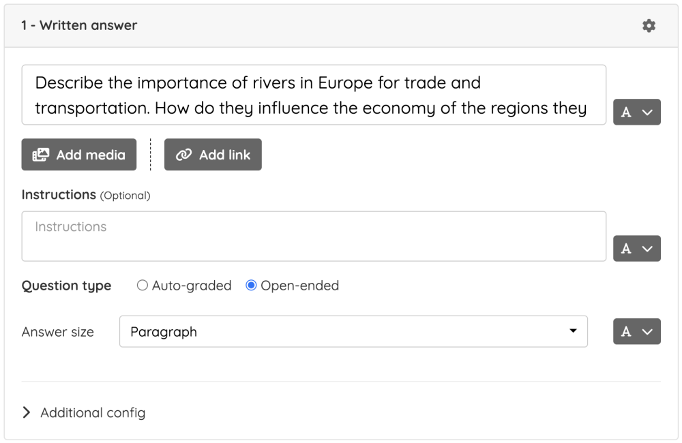Select the Auto-graded question type
The height and width of the screenshot is (443, 682).
tap(143, 286)
